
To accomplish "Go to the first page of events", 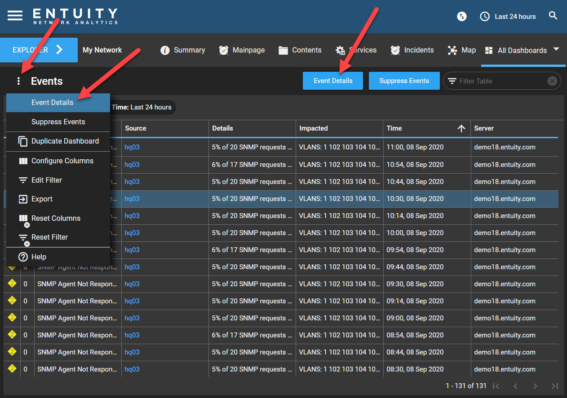I will 496,386.
